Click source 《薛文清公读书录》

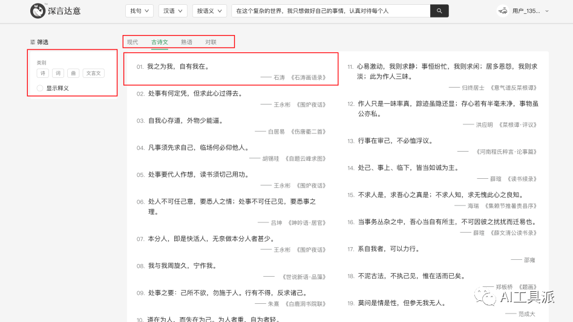[514, 233]
